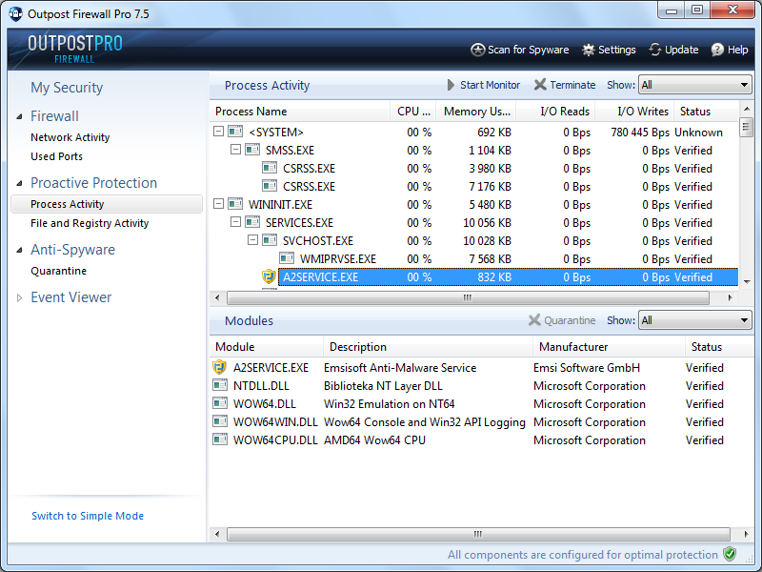Click the Scan for Spyware icon

478,50
